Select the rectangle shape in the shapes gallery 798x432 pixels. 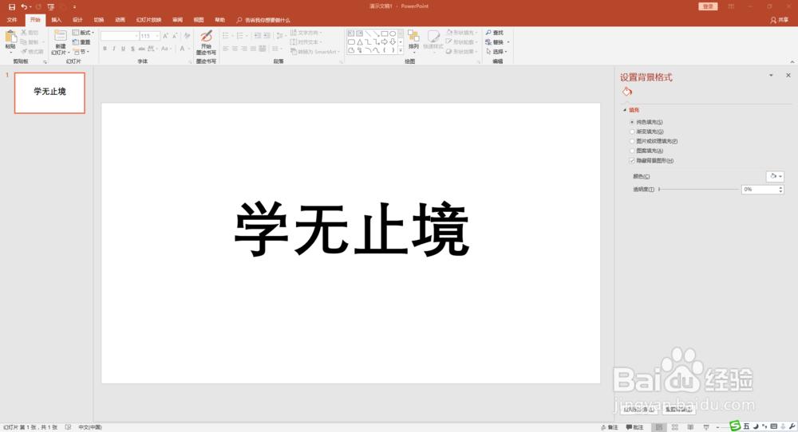pos(385,34)
